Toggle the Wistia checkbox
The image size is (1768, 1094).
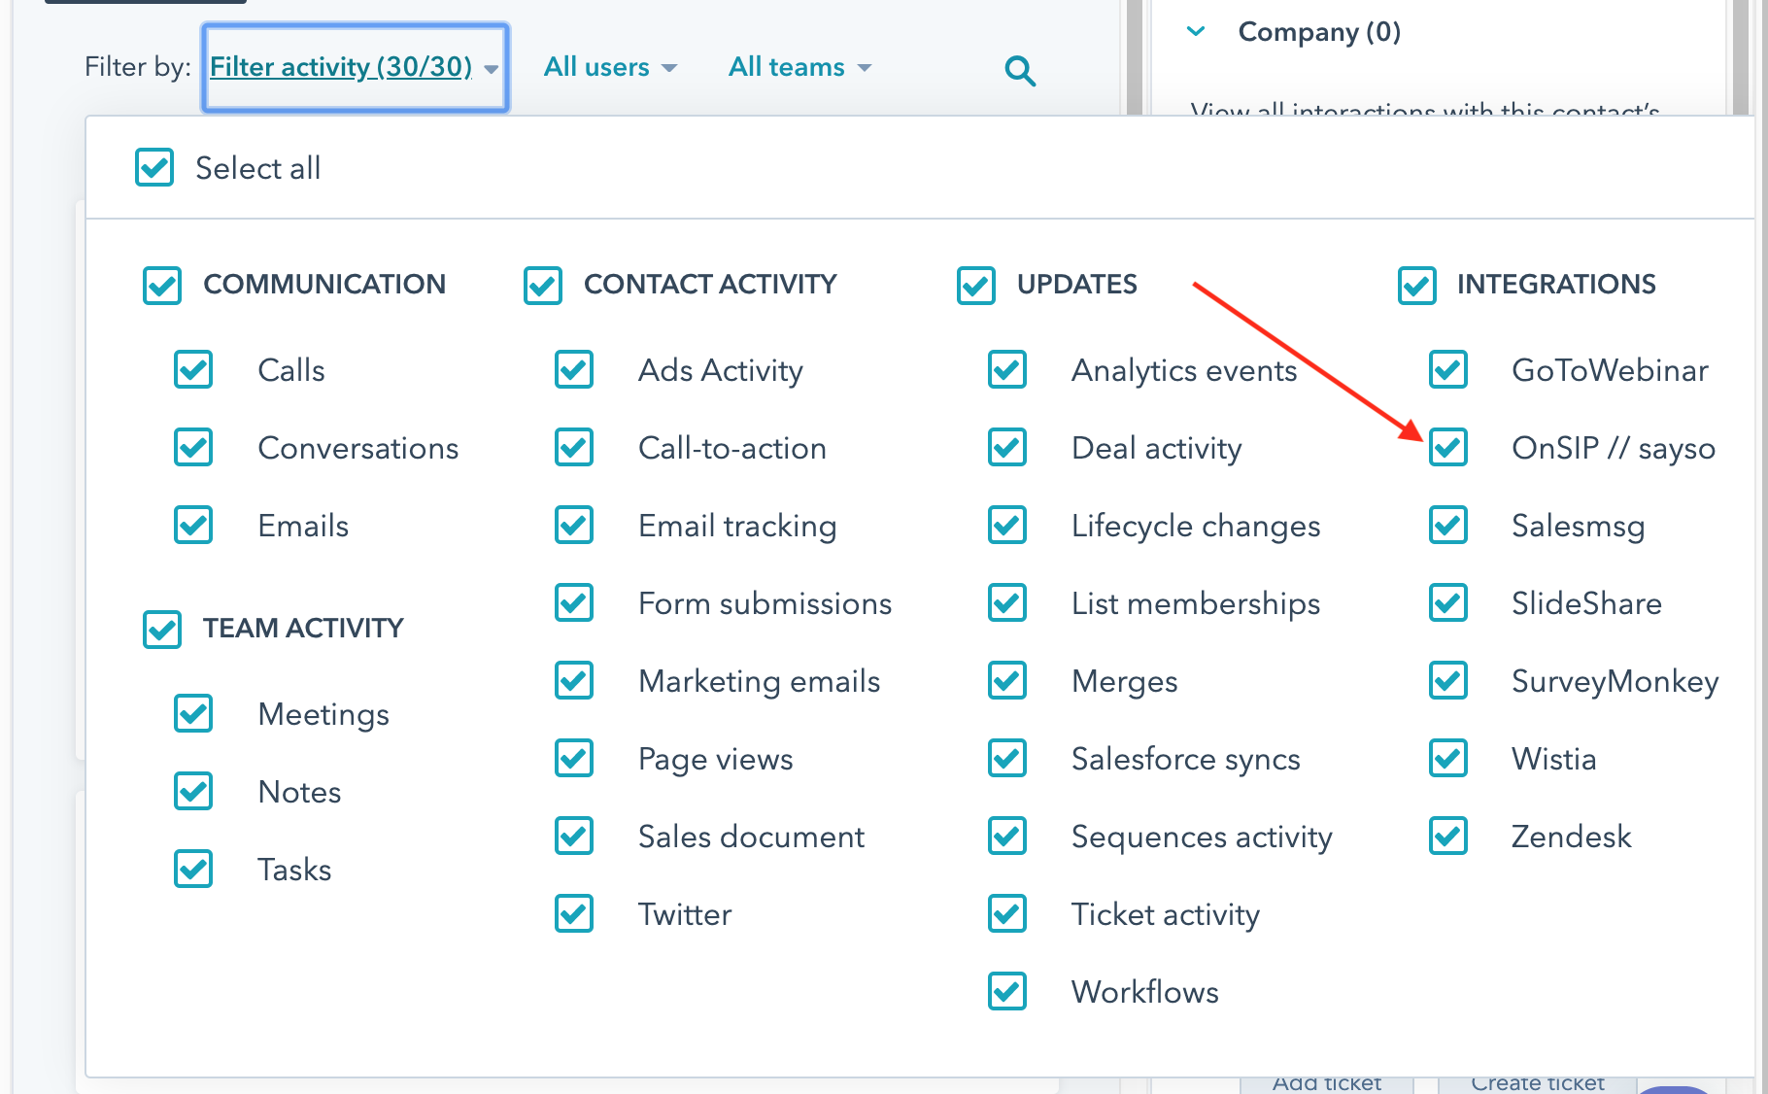click(x=1448, y=758)
